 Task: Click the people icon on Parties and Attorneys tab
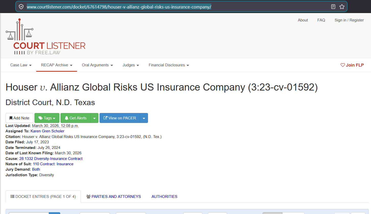click(88, 196)
